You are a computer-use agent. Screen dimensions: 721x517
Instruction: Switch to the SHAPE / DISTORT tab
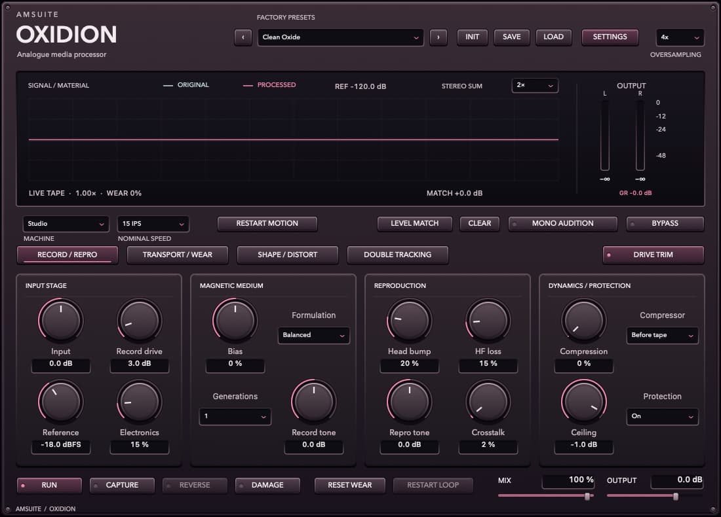pos(287,255)
